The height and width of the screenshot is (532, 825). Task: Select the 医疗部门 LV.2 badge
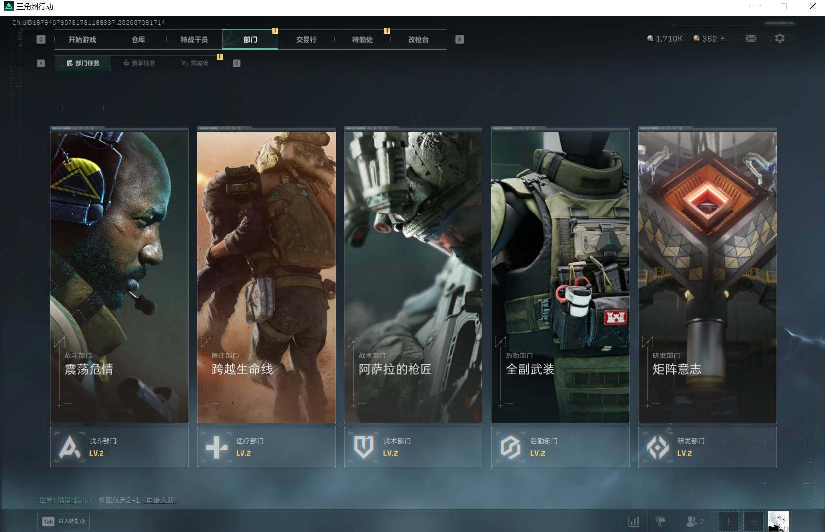coord(266,447)
